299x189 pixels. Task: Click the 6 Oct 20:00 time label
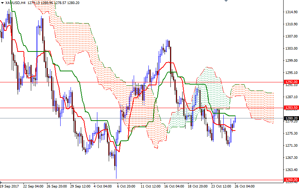pyautogui.click(x=126, y=186)
